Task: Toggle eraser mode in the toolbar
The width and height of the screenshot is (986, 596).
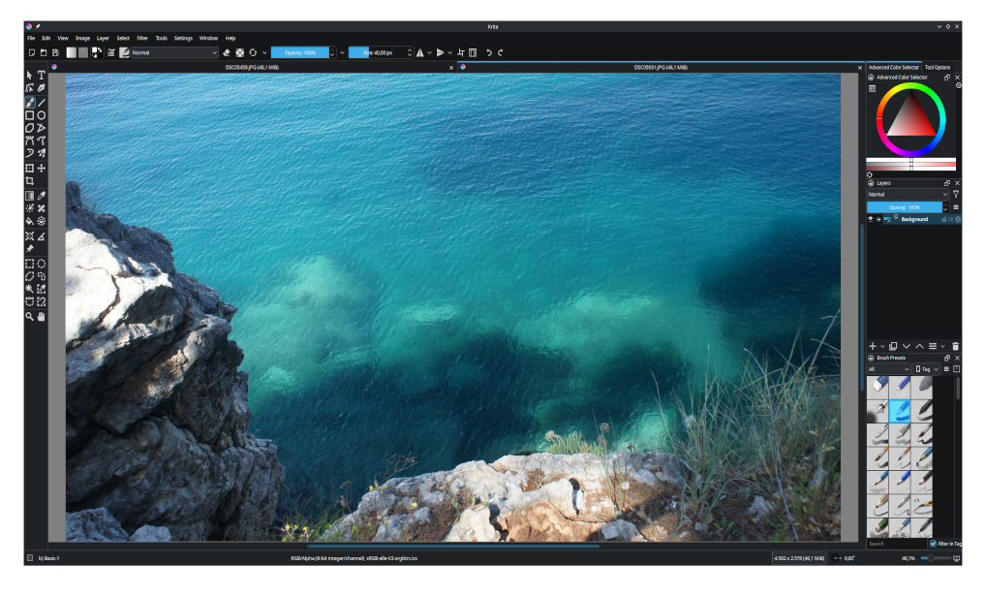Action: [x=226, y=52]
